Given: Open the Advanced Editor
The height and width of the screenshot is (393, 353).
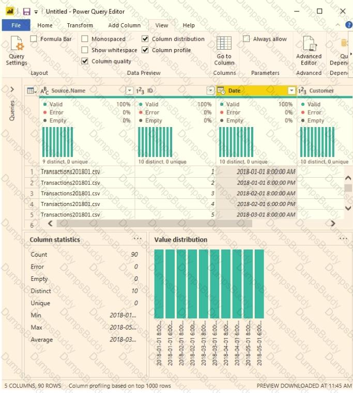Looking at the screenshot, I should [x=309, y=44].
